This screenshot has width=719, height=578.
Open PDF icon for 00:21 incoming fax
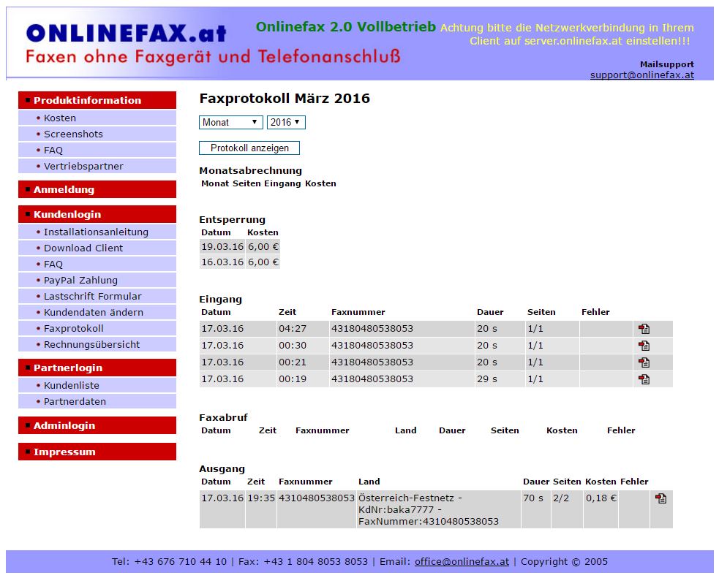point(644,362)
